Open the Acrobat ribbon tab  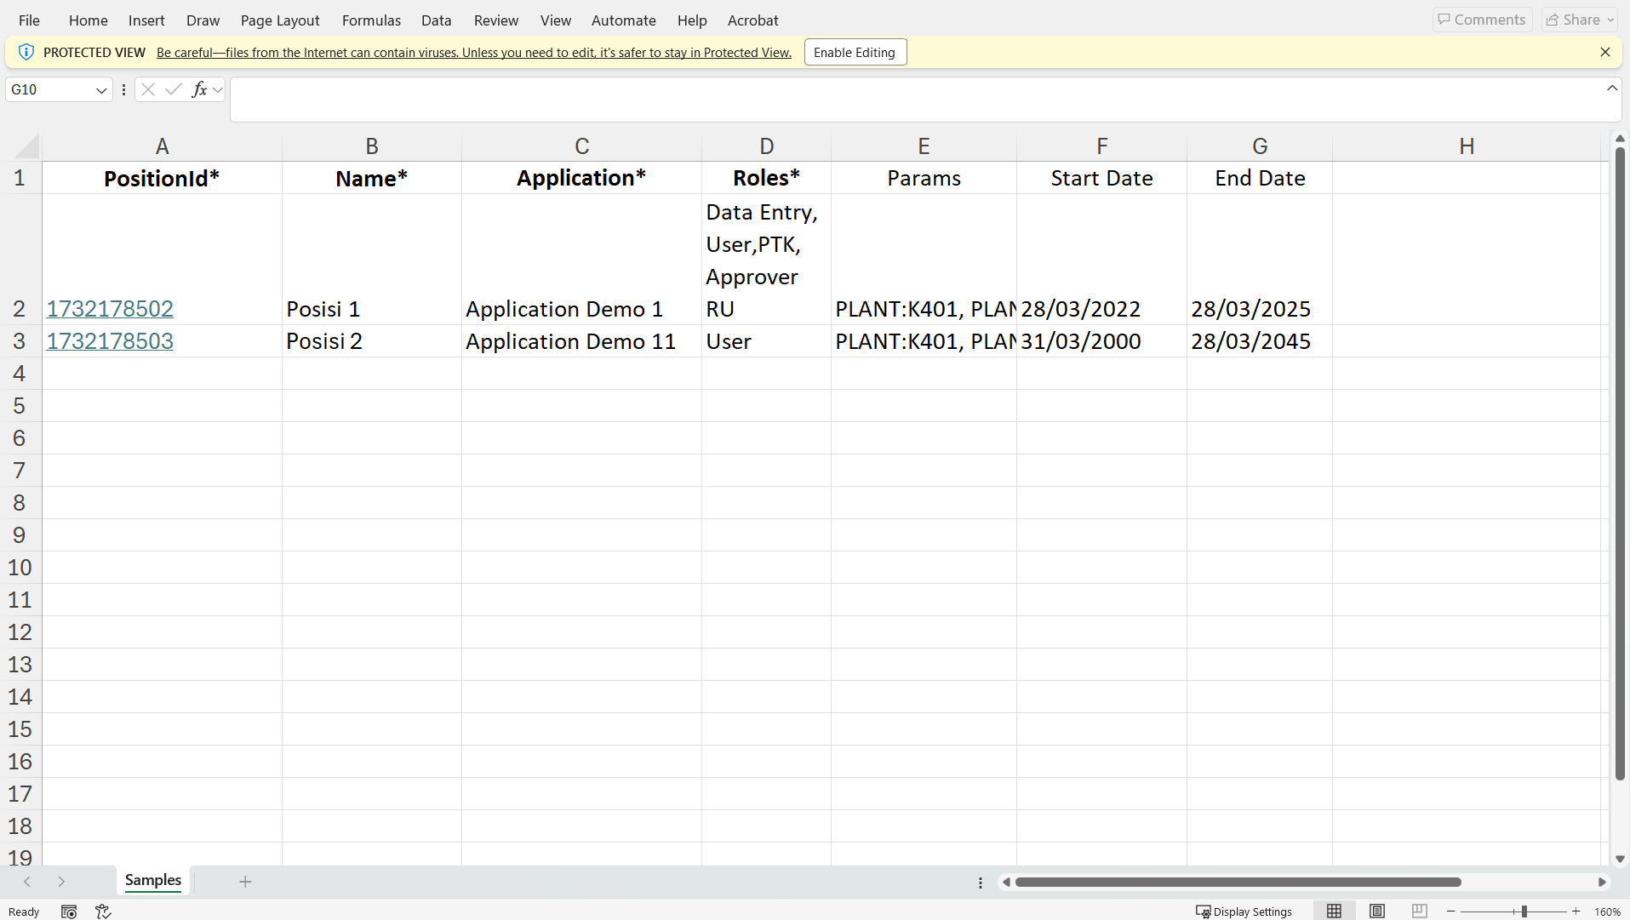pos(752,20)
